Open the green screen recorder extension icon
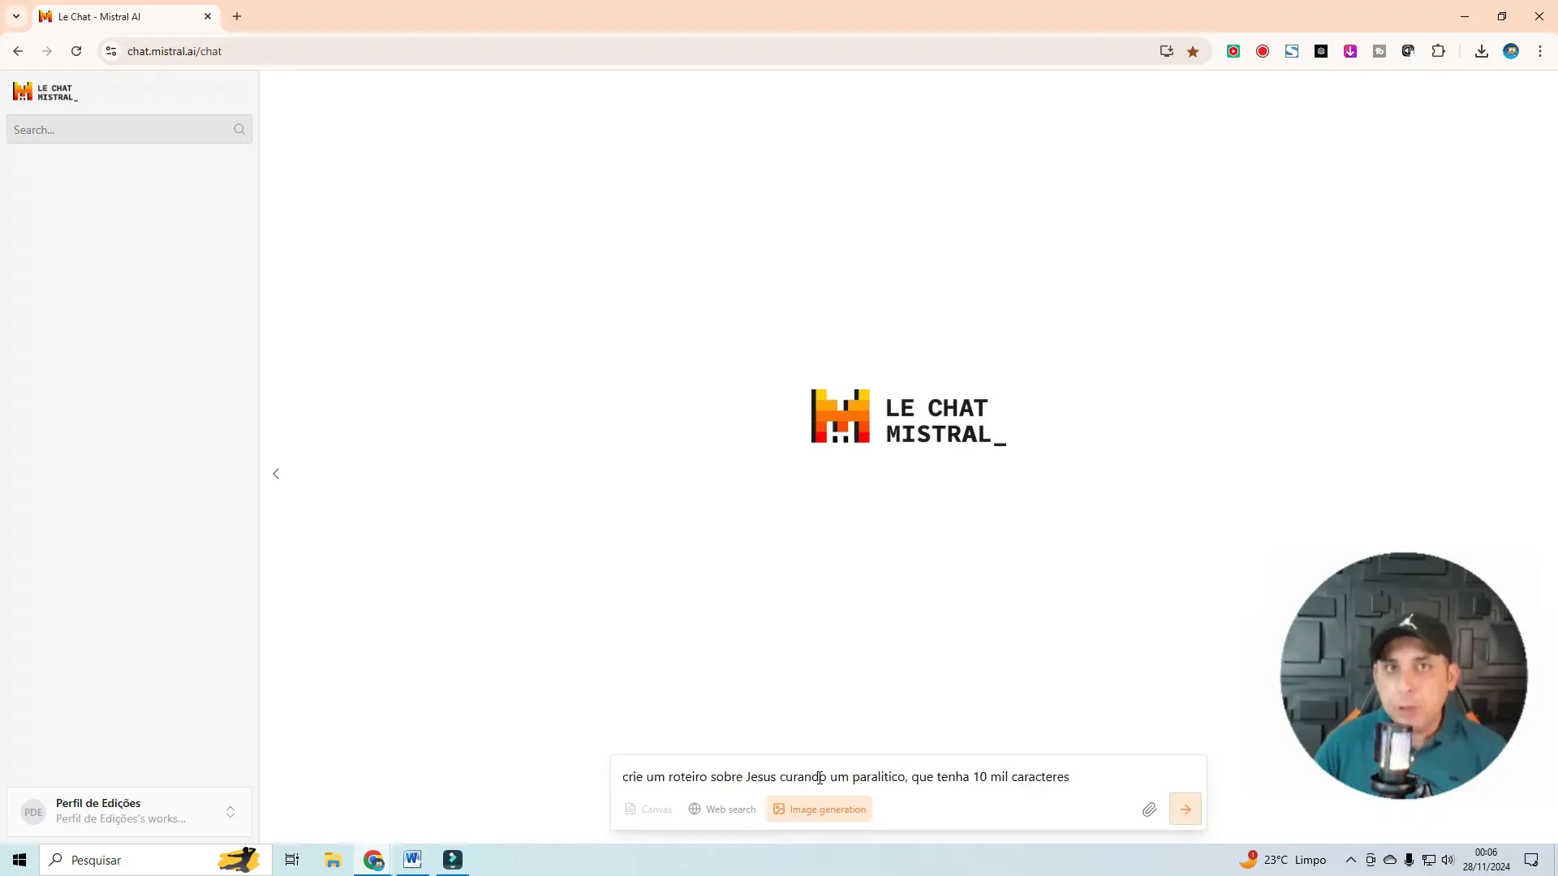The image size is (1558, 876). tap(1233, 51)
